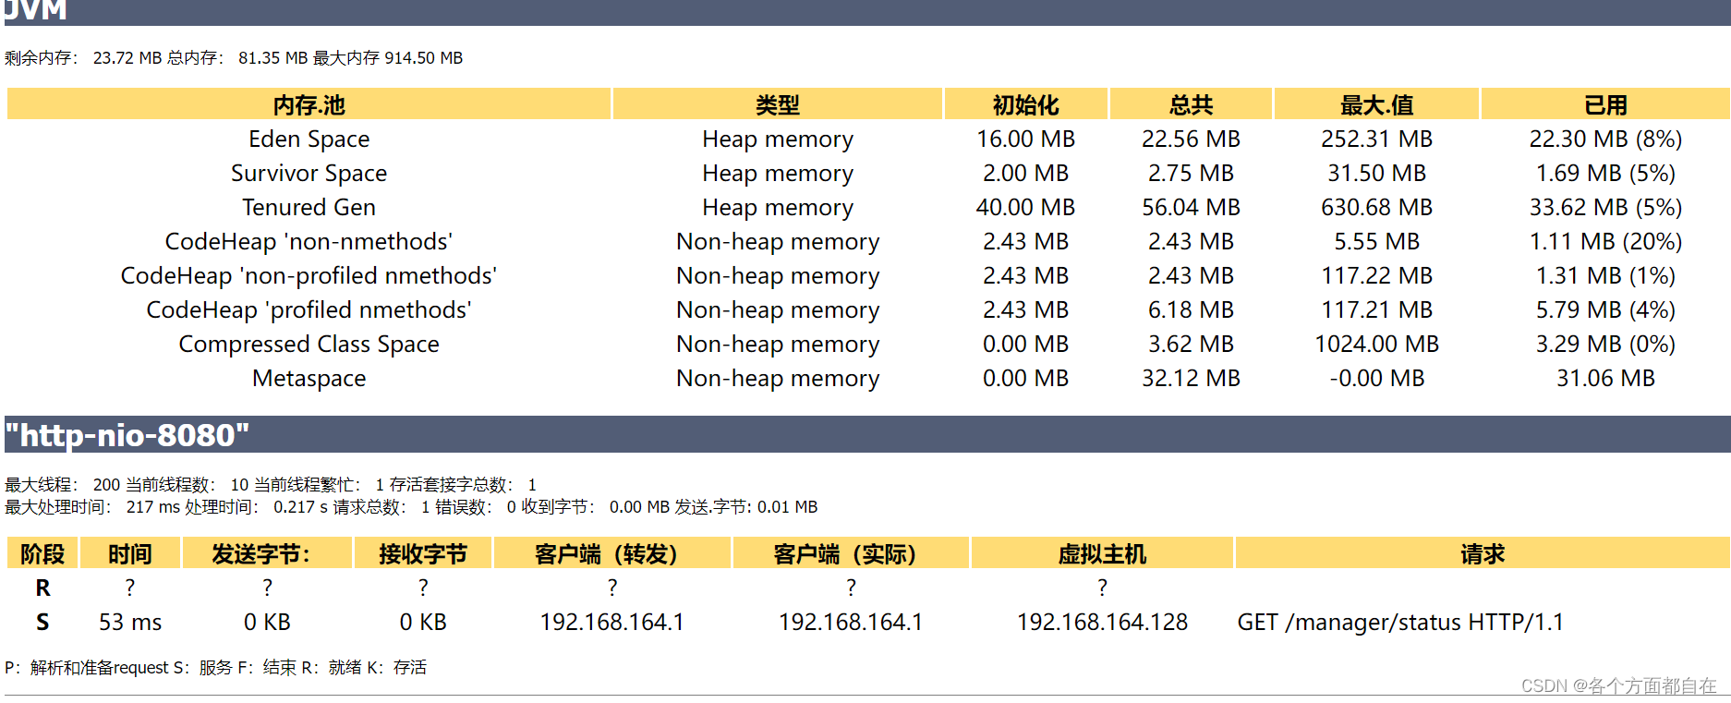Viewport: 1731px width, 703px height.
Task: Click the 客户端（转发）column header
Action: pyautogui.click(x=612, y=553)
